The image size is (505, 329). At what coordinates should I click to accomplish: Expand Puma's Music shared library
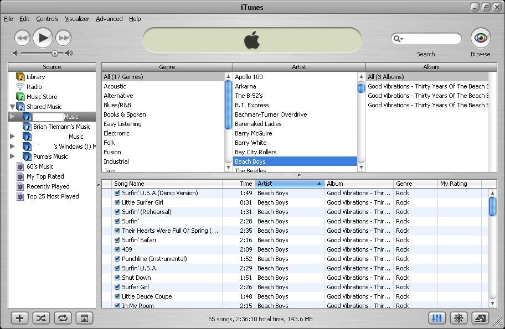point(12,156)
